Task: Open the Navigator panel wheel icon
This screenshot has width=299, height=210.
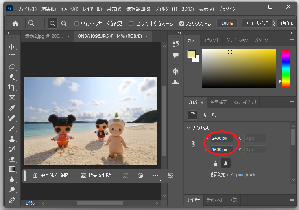Action: click(175, 71)
